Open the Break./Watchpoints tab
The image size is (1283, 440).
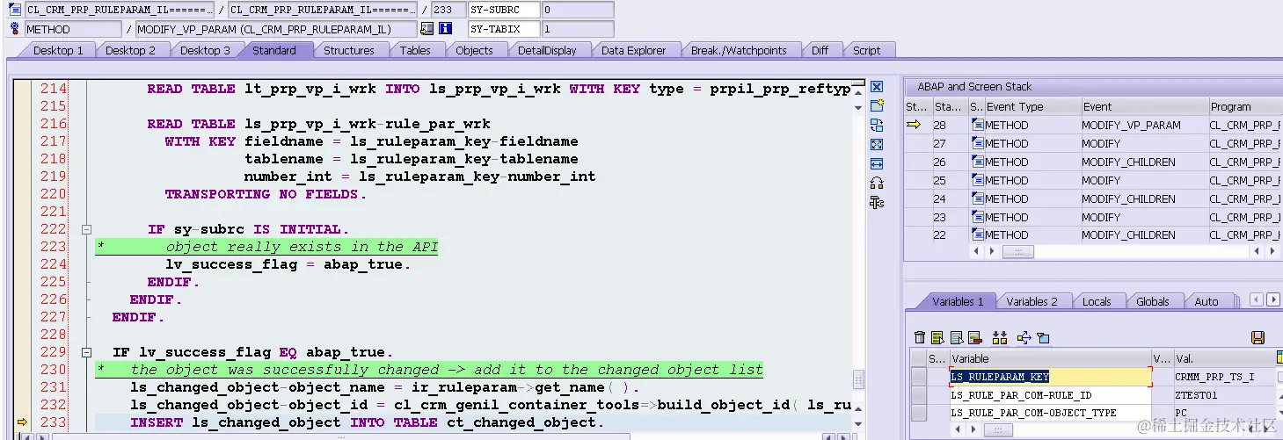click(739, 50)
